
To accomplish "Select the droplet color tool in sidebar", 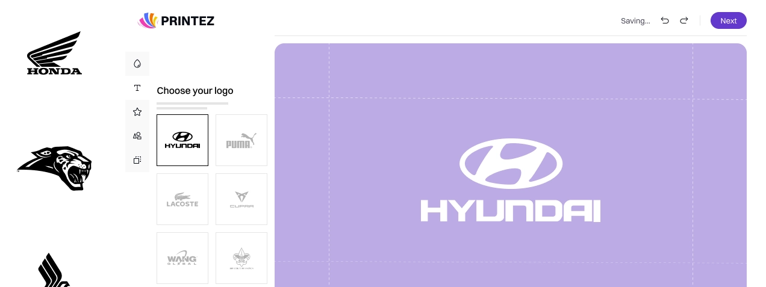I will point(137,64).
